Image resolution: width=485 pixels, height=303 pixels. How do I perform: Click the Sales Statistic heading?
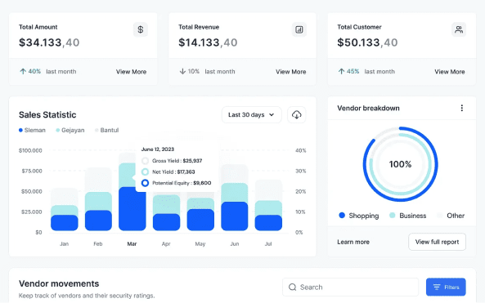pos(47,115)
